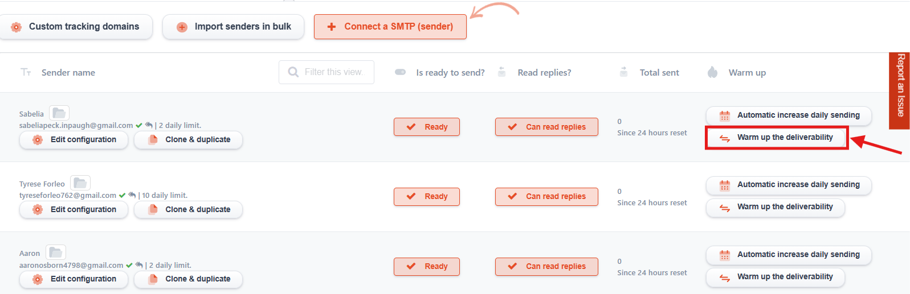
Task: Click the flame icon in Warm up header
Action: click(712, 72)
